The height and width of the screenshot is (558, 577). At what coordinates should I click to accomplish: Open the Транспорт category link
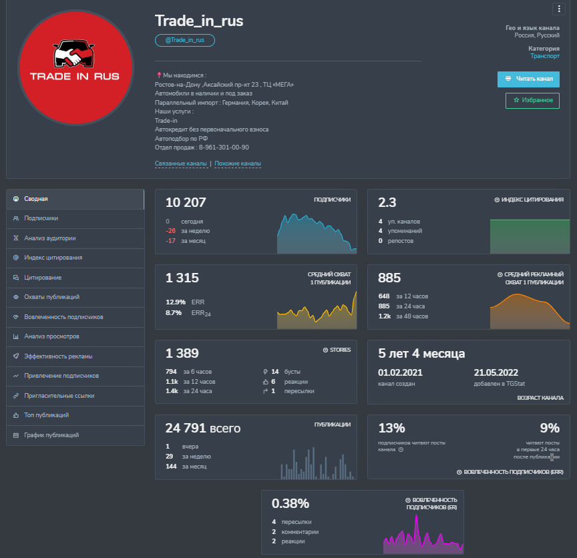[545, 56]
